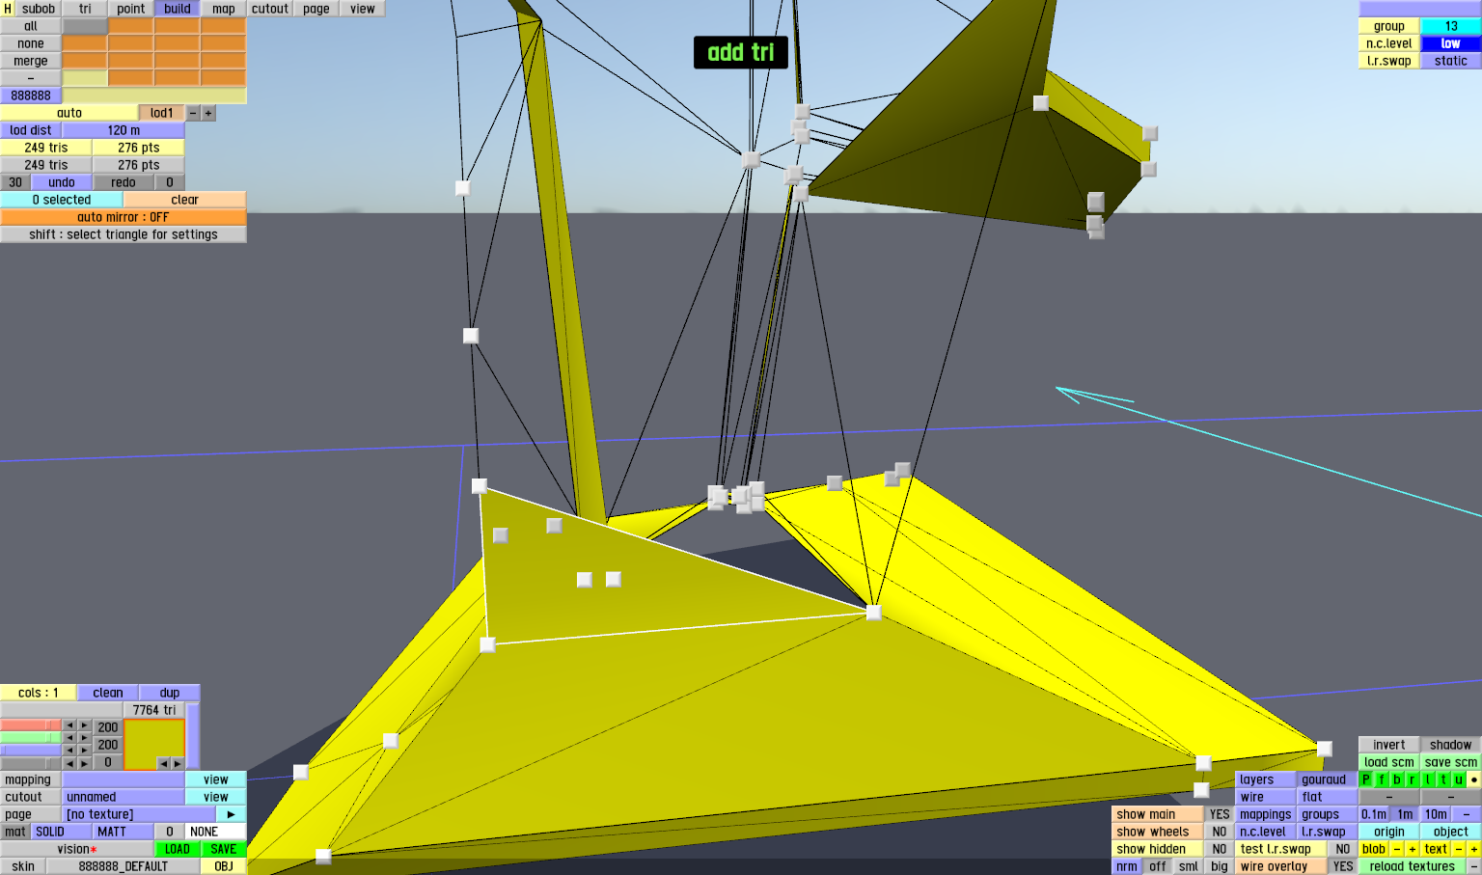Click the text plus button
The width and height of the screenshot is (1482, 875).
[1474, 849]
